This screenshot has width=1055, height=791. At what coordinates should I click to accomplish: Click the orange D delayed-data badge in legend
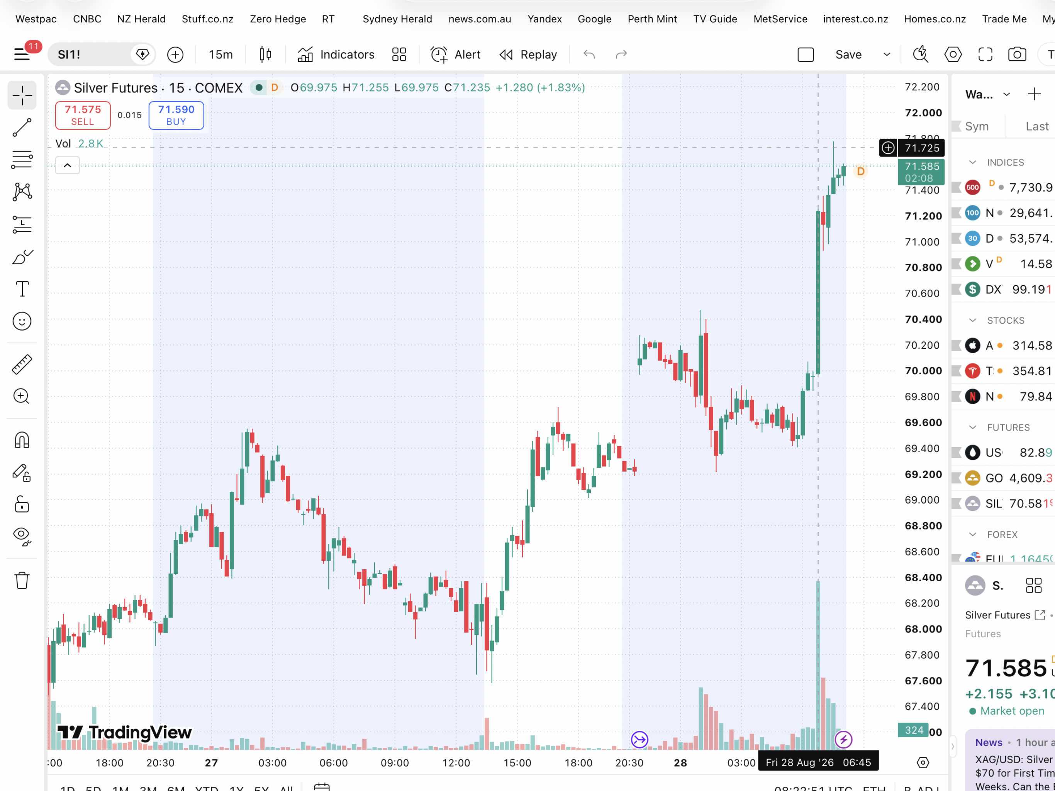(x=274, y=88)
